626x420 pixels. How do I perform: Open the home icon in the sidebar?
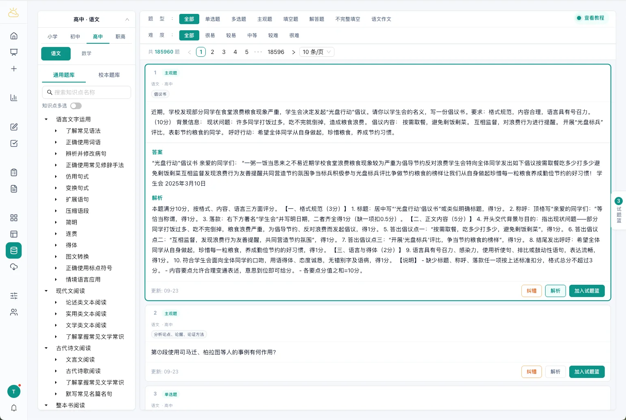click(14, 36)
